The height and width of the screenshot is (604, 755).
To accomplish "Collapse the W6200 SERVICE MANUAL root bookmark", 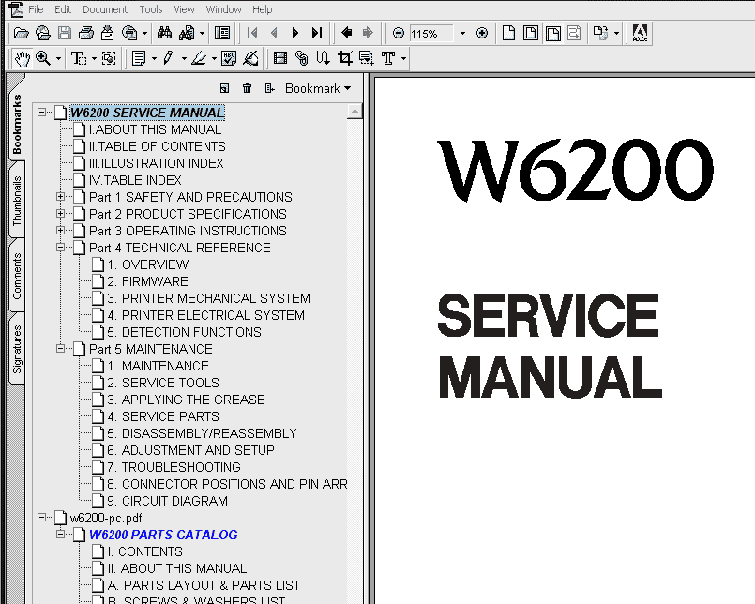I will 42,113.
